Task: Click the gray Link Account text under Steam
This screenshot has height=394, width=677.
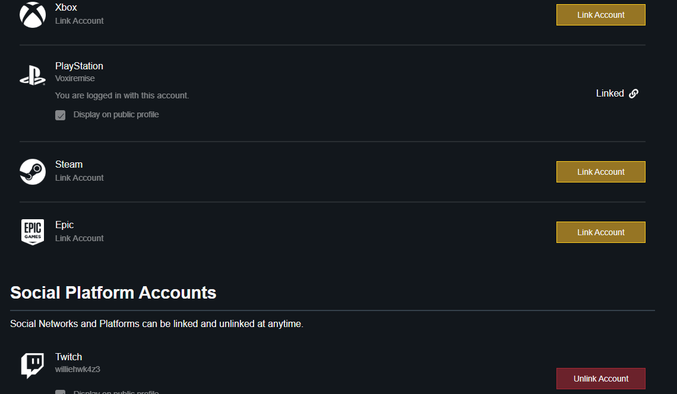Action: pos(80,178)
